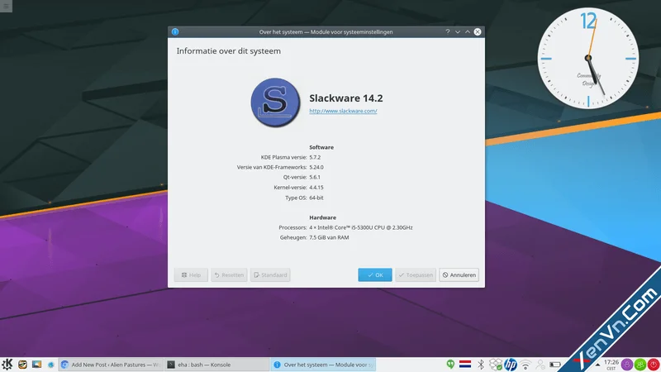Click the Informatie over dit systeem heading

tap(229, 51)
